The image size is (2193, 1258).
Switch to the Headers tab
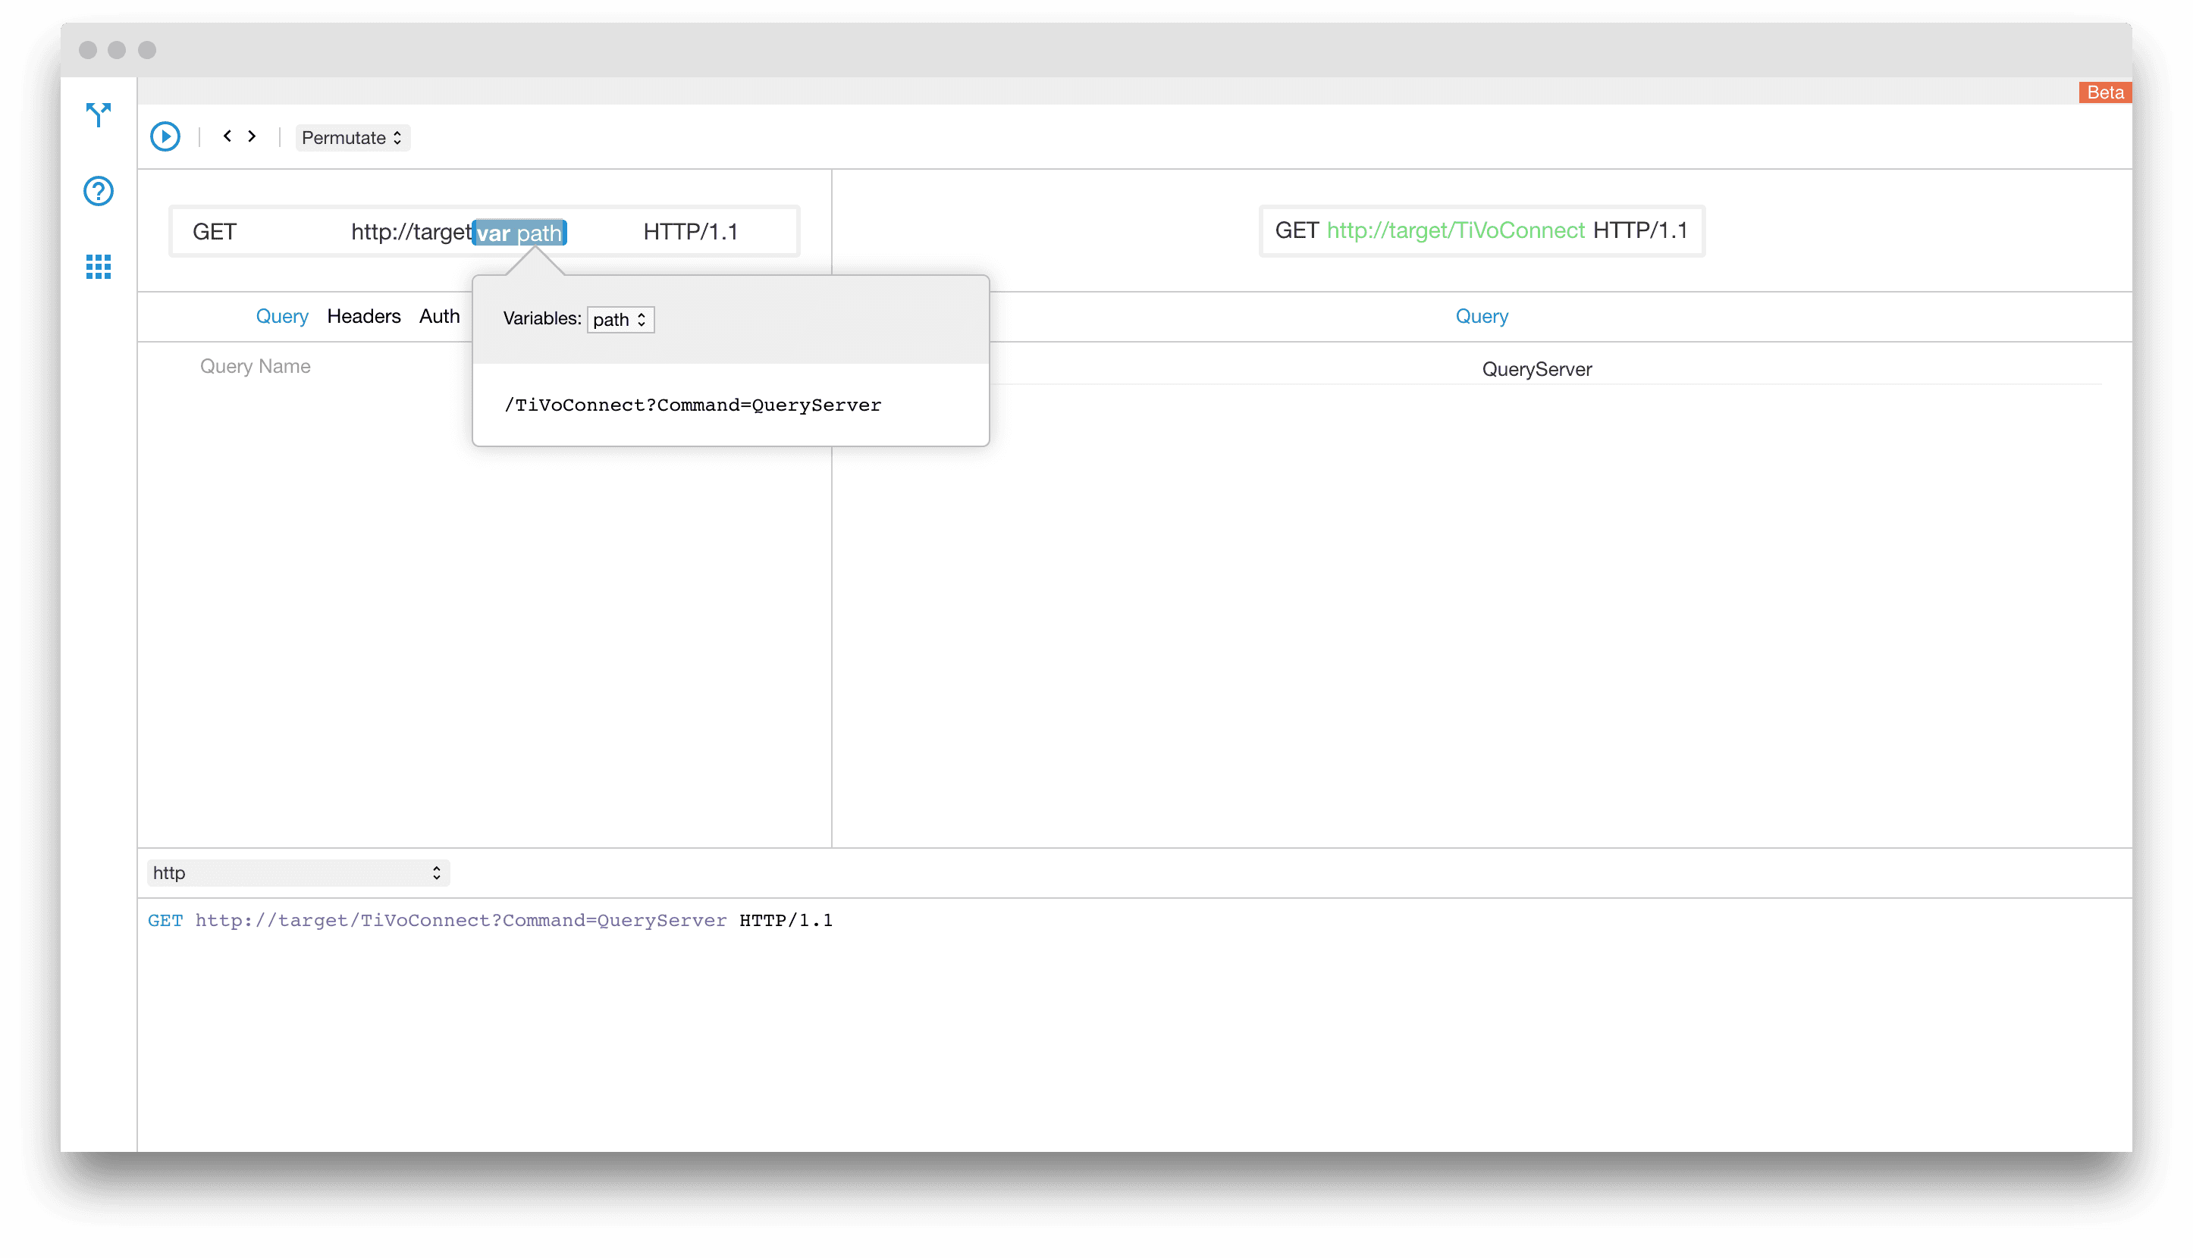click(364, 316)
